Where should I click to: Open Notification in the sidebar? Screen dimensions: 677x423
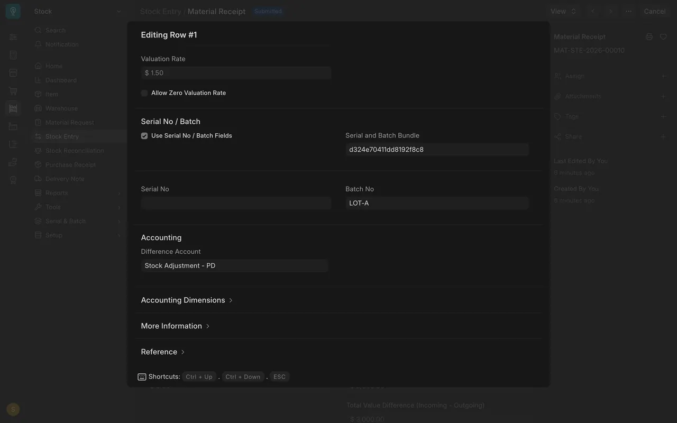pyautogui.click(x=78, y=44)
